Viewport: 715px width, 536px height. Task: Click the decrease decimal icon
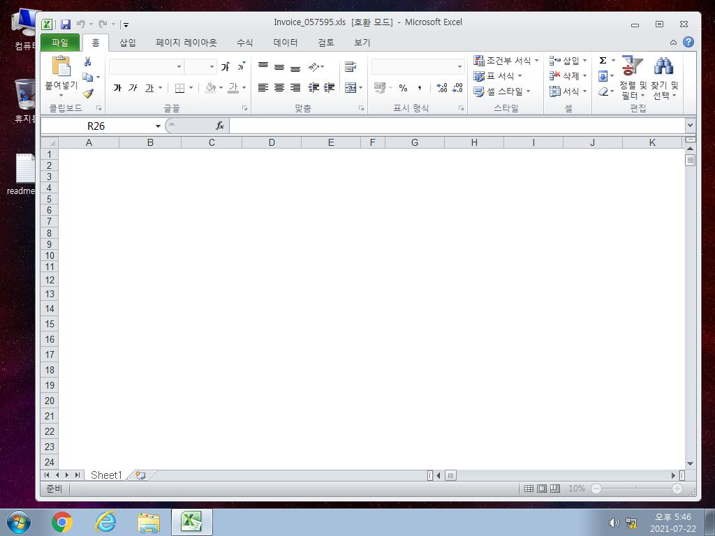tap(457, 87)
